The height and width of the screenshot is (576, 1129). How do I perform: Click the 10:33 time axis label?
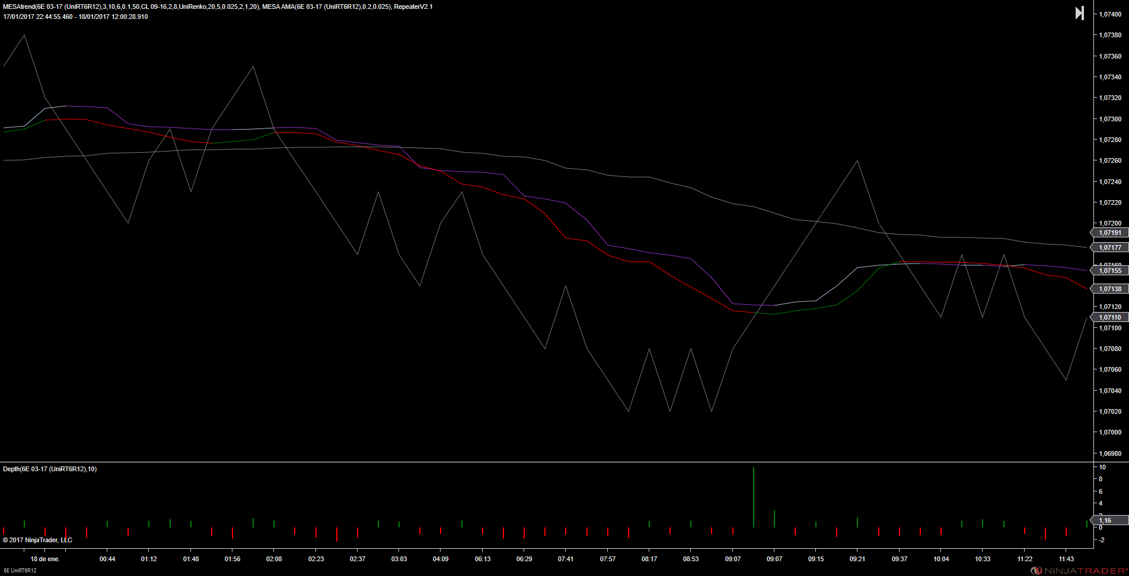(983, 559)
